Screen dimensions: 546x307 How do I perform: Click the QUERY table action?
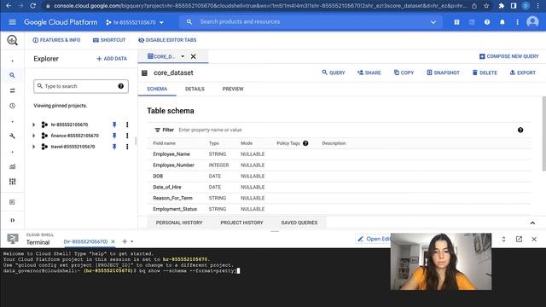tap(334, 72)
